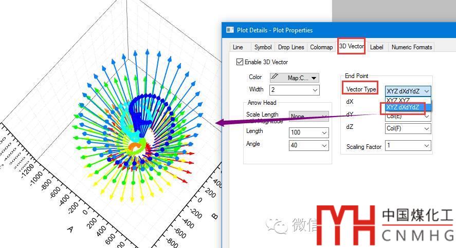Toggle the Enable 3D Vector checkbox
The width and height of the screenshot is (456, 248).
click(x=240, y=62)
